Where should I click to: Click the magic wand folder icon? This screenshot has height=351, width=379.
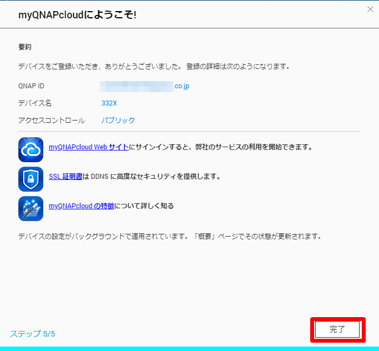31,208
